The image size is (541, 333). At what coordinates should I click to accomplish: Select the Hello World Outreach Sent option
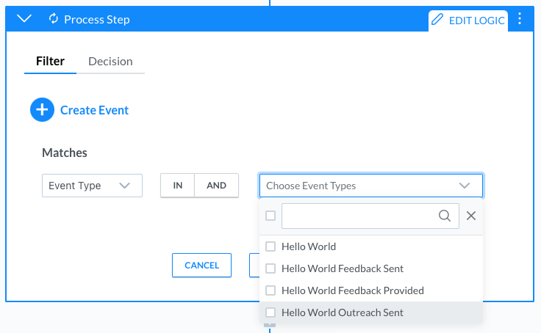[x=371, y=312]
